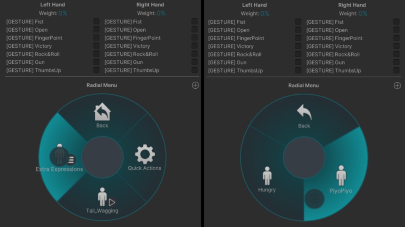This screenshot has height=227, width=405.
Task: Toggle Right Hand Gun checkbox in right panel
Action: pos(396,62)
